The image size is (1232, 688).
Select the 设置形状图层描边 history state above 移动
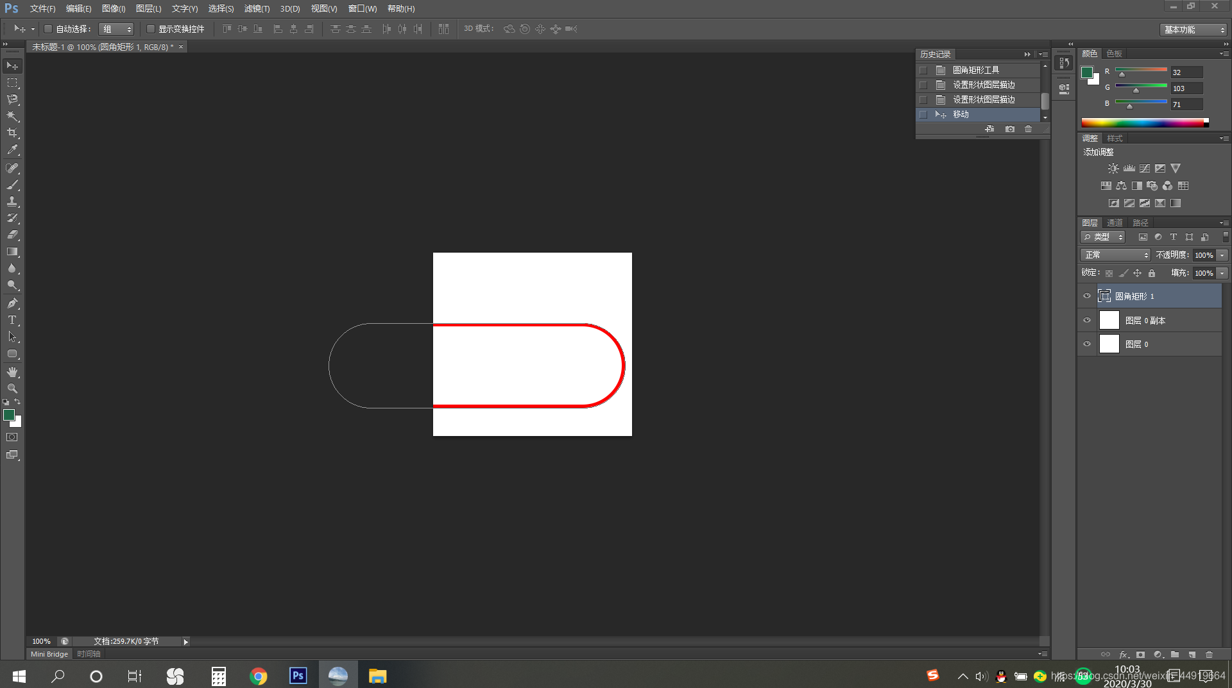tap(978, 99)
